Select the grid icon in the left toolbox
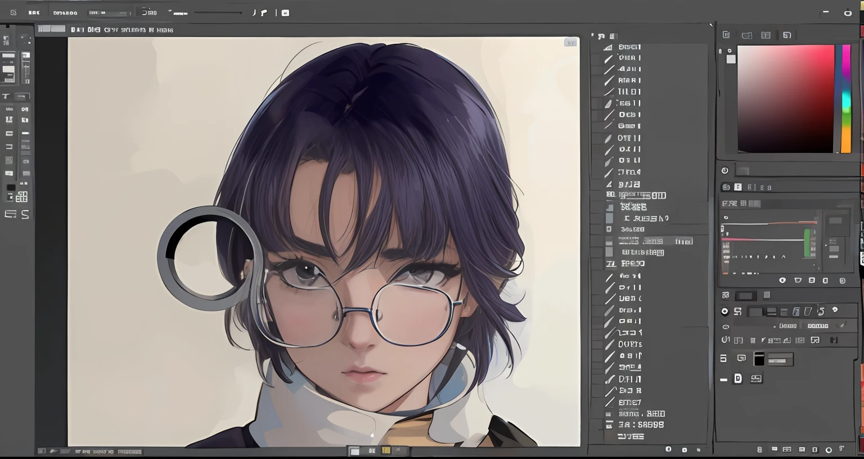The image size is (864, 459). 22,197
